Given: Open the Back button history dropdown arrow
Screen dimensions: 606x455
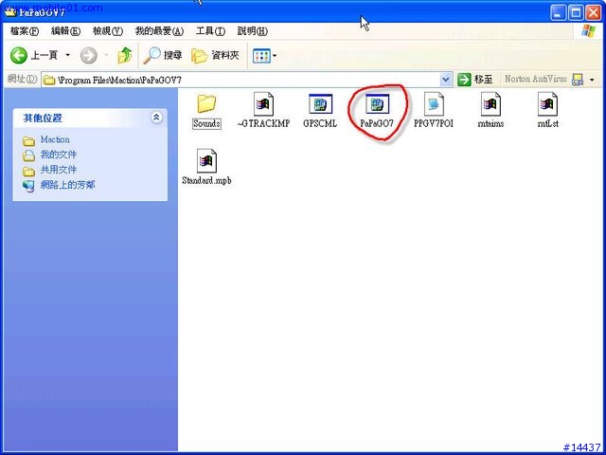Looking at the screenshot, I should [x=67, y=56].
